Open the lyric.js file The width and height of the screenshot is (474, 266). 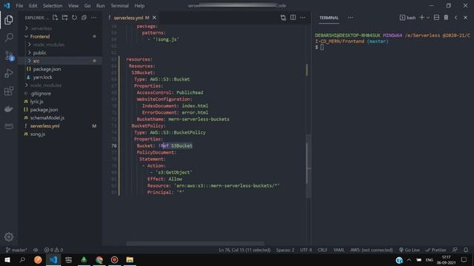click(60, 102)
